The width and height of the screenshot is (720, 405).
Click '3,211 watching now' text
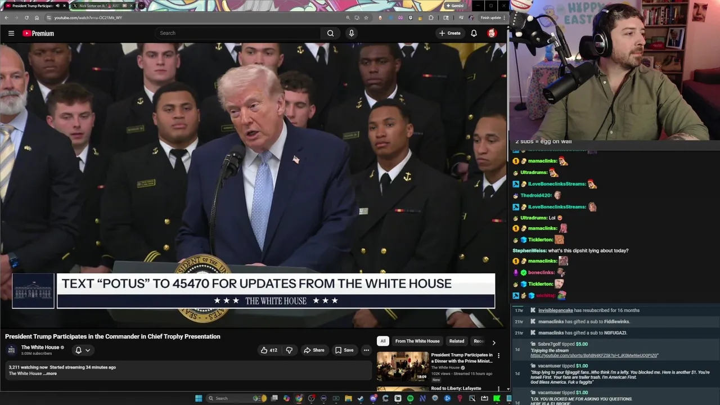28,367
